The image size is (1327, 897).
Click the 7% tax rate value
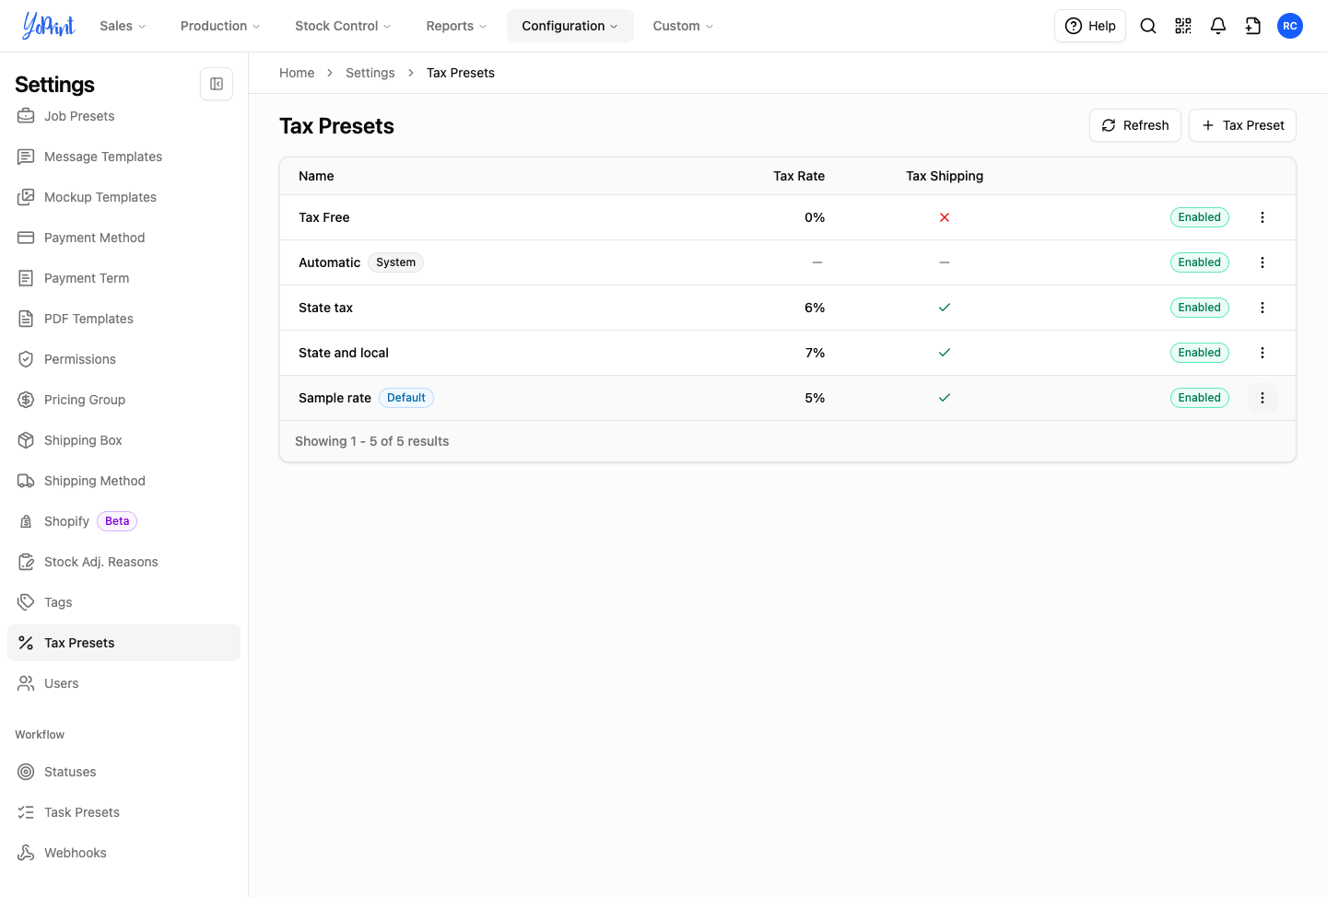pyautogui.click(x=815, y=353)
